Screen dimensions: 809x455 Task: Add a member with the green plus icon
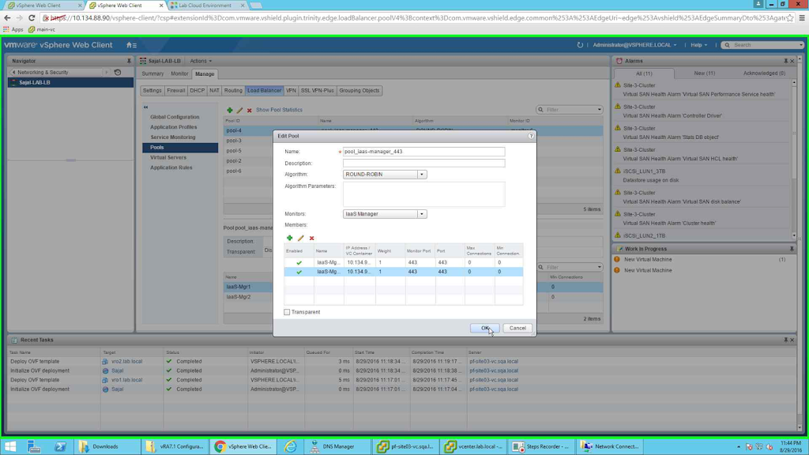click(289, 238)
